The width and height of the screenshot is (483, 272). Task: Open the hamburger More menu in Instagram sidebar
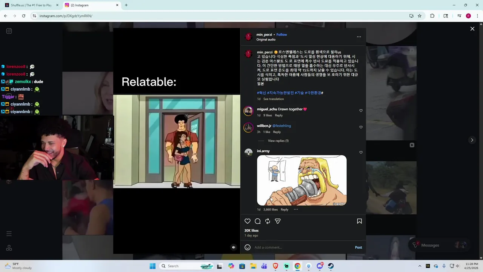click(9, 234)
